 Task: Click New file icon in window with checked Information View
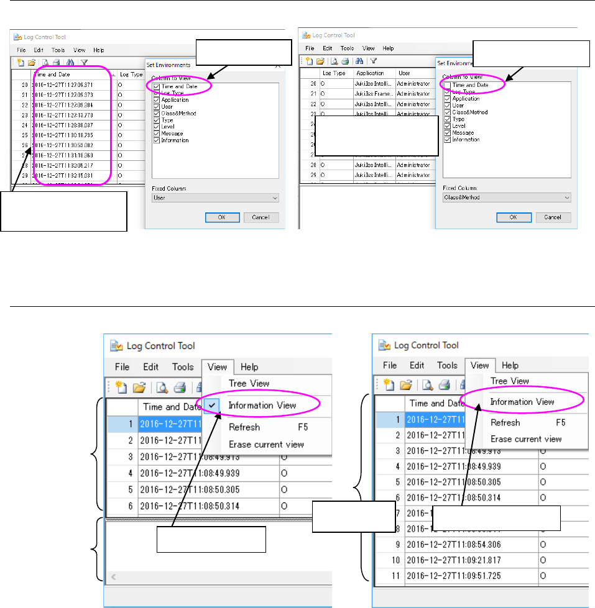(121, 387)
